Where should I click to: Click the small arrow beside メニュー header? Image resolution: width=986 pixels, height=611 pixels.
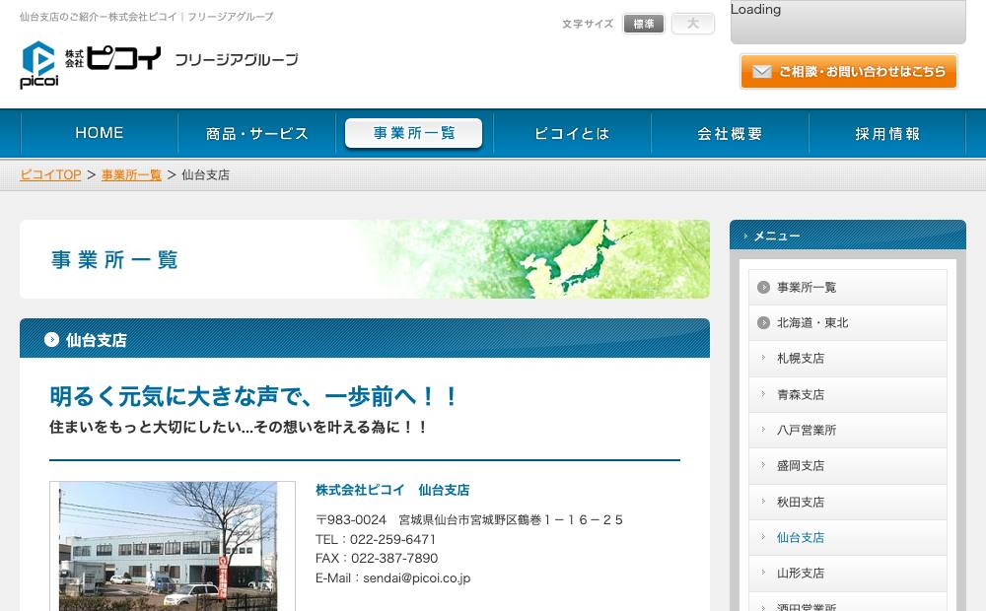745,236
